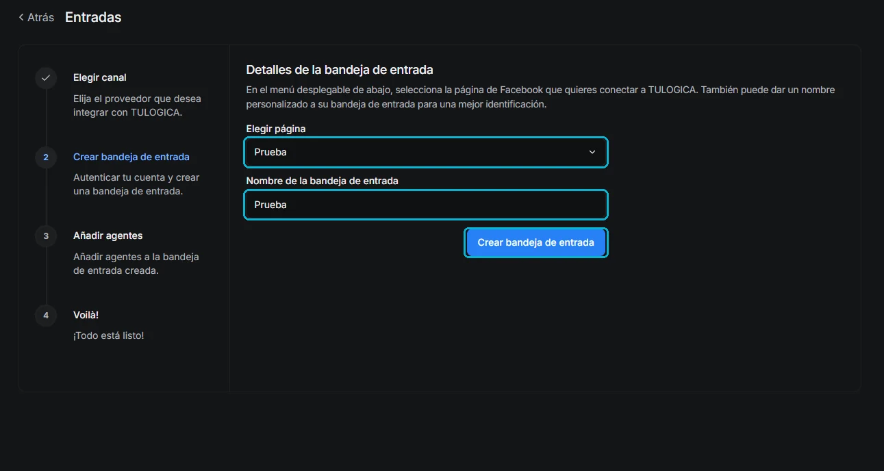This screenshot has height=471, width=884.
Task: Click the Elegir canal step title
Action: (100, 77)
